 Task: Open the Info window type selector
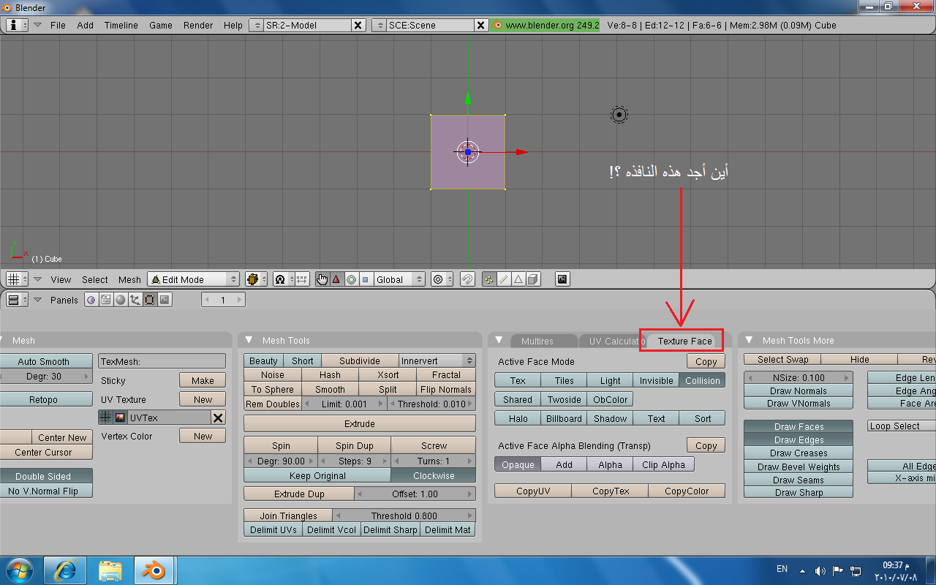point(17,25)
